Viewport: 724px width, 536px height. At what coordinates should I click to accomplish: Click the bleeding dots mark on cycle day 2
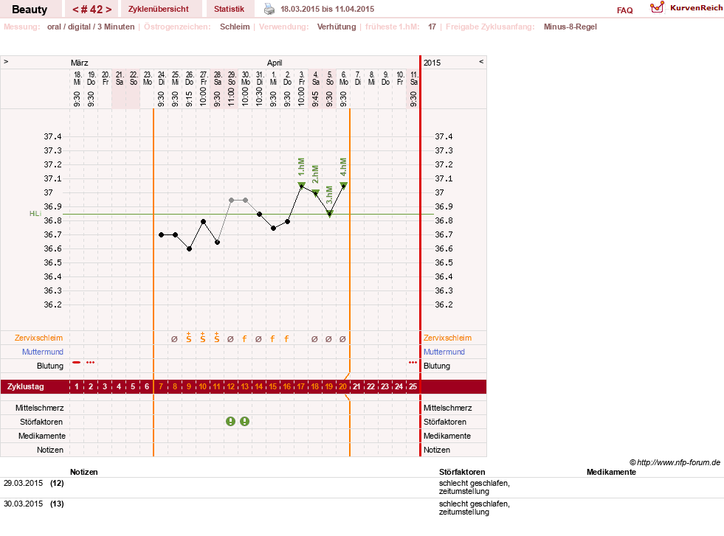[x=91, y=363]
